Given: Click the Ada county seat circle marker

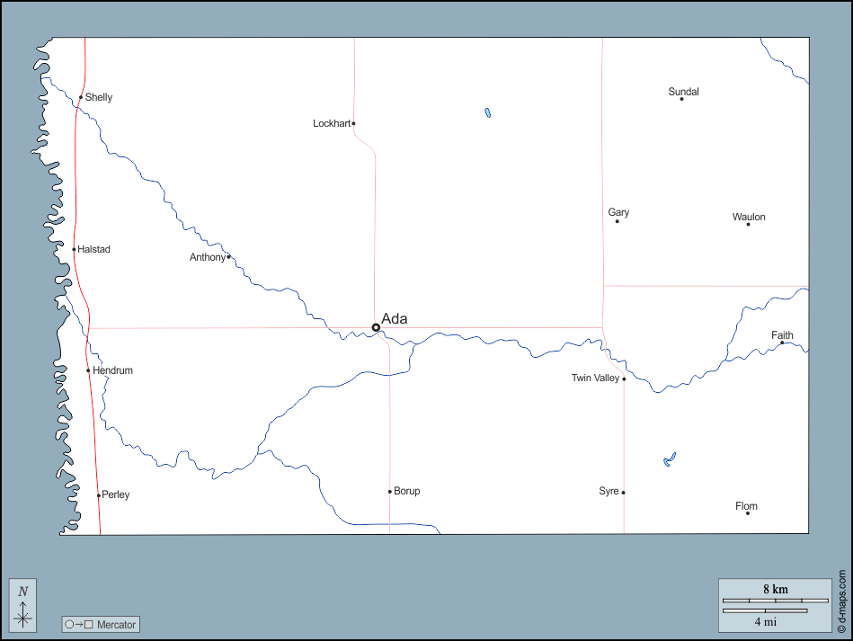Looking at the screenshot, I should pyautogui.click(x=376, y=327).
